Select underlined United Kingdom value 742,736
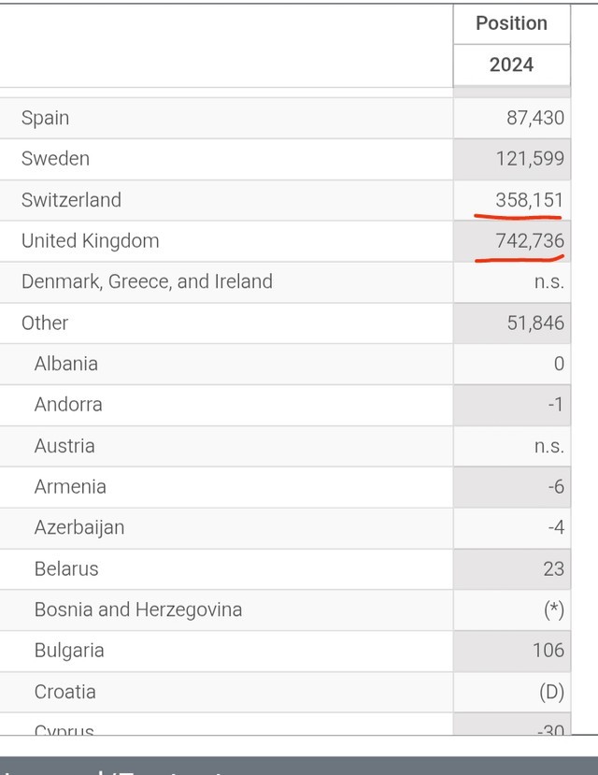 pos(530,241)
